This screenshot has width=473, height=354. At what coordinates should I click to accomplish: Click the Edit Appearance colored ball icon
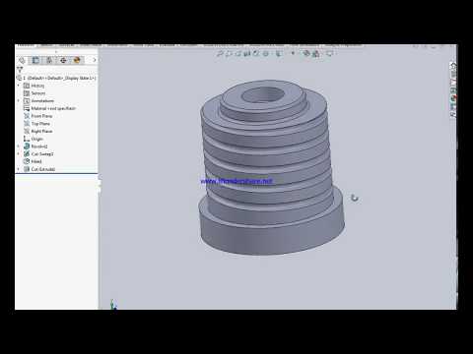click(x=306, y=53)
